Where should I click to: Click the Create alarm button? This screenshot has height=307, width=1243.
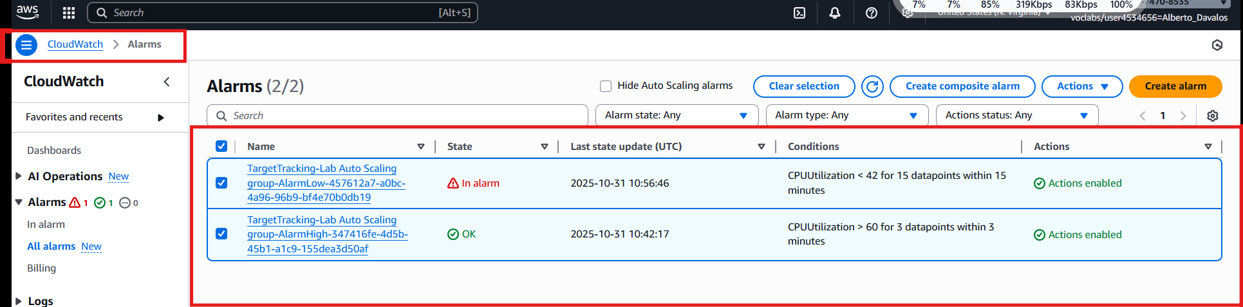[x=1175, y=86]
